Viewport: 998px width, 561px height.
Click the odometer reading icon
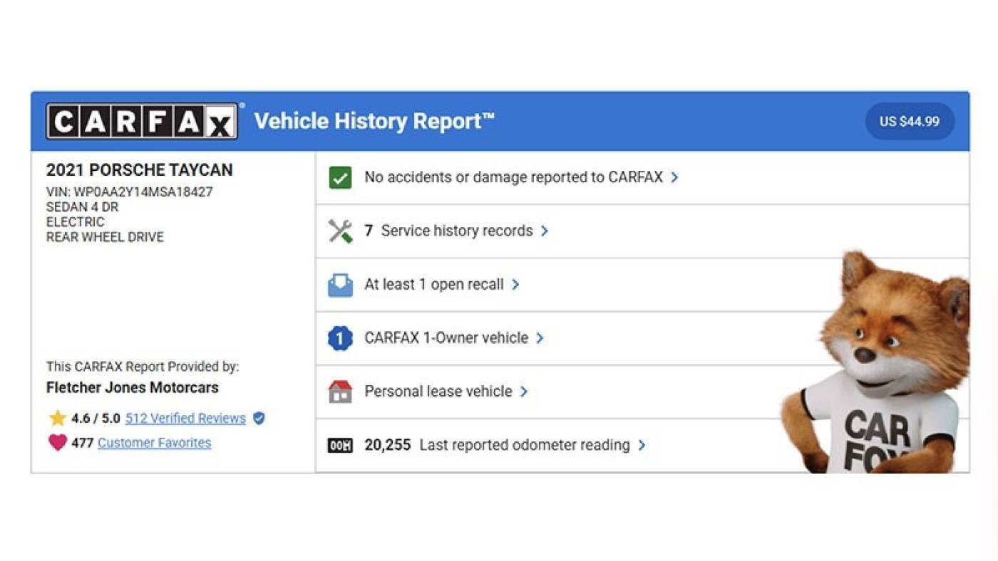[340, 446]
